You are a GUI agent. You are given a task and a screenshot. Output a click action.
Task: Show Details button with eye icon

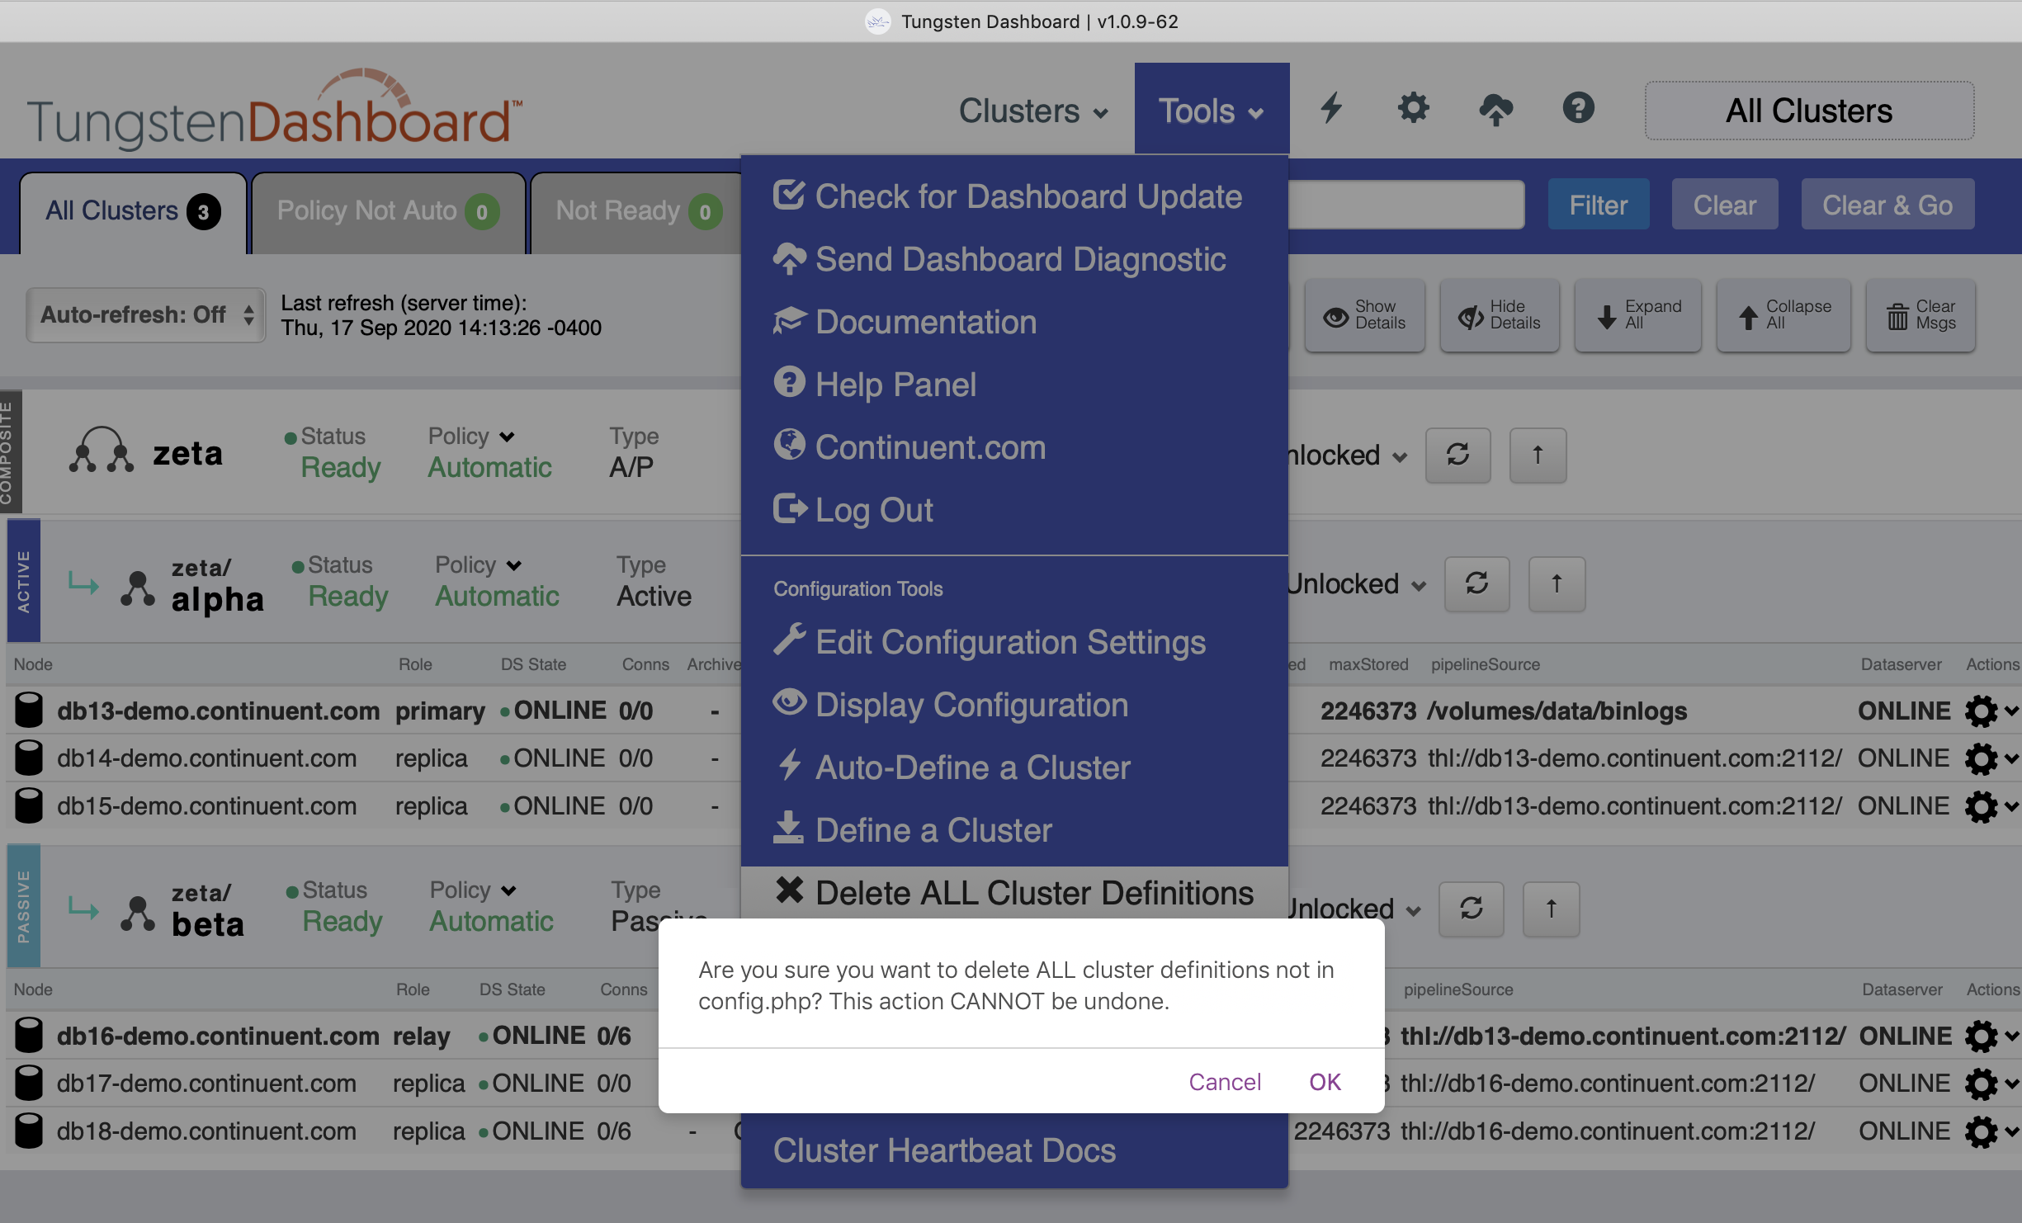pyautogui.click(x=1365, y=315)
